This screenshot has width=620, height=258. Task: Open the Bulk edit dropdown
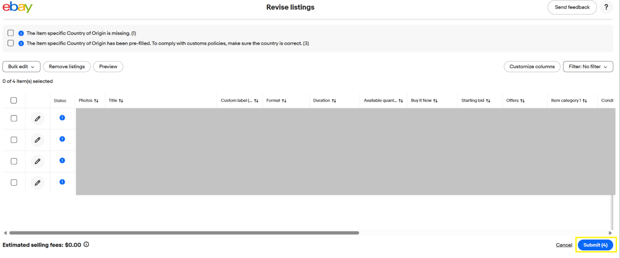(21, 67)
